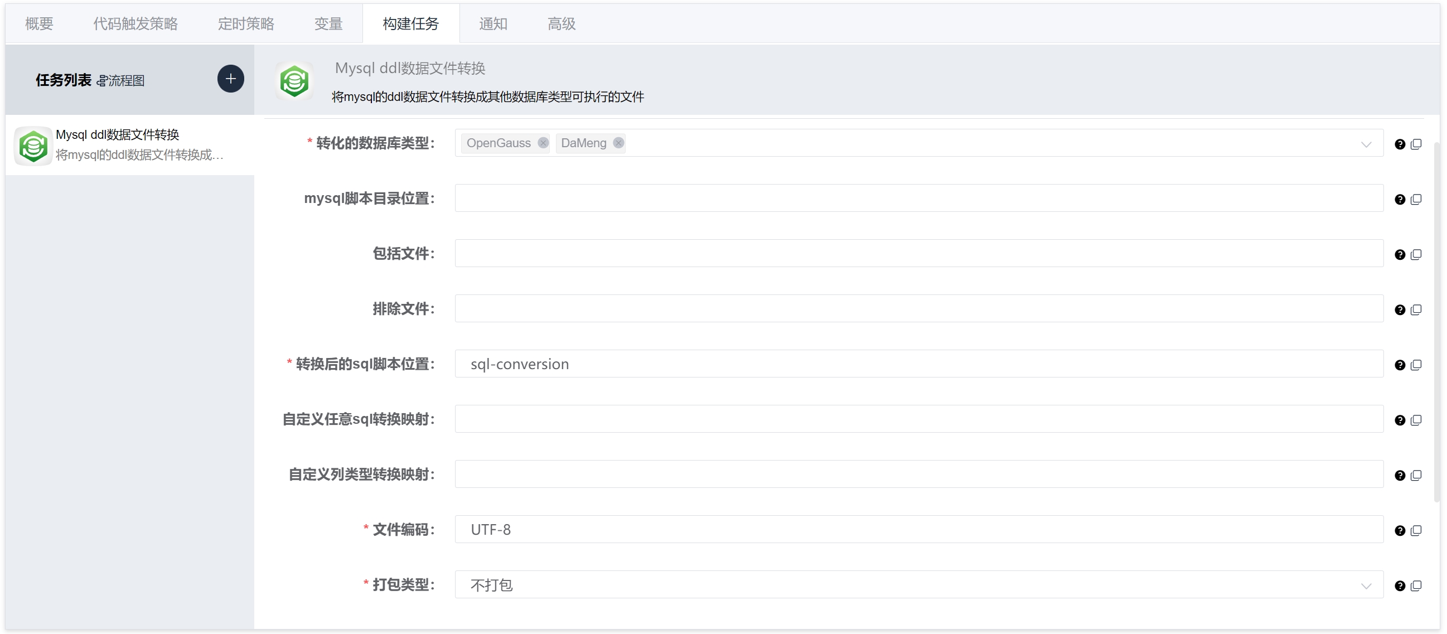Focus the UTF-8 file encoding input
The width and height of the screenshot is (1447, 634).
coord(918,530)
